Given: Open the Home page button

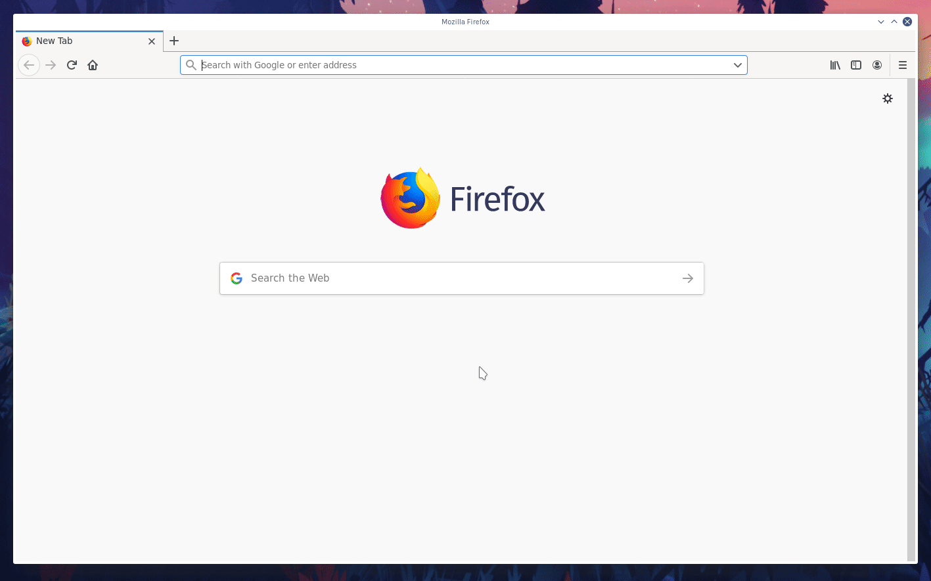Looking at the screenshot, I should (x=93, y=65).
